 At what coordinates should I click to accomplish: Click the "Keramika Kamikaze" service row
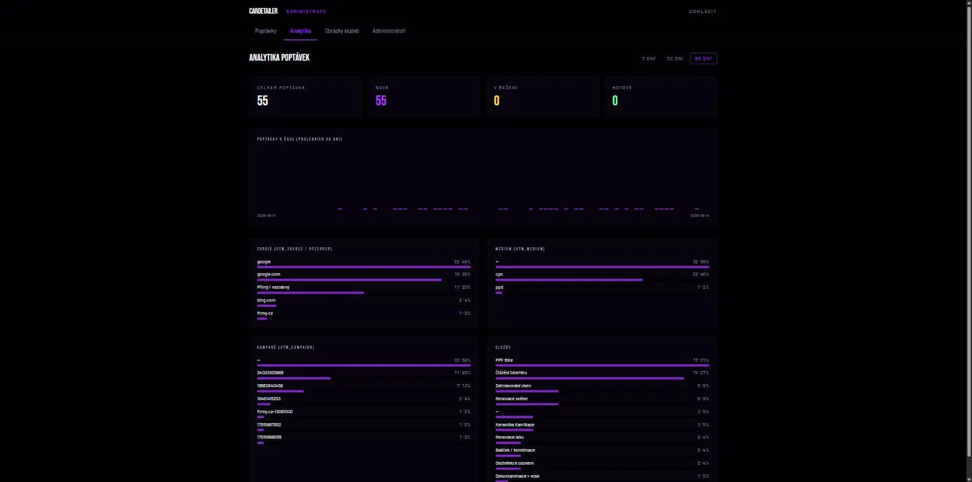click(x=602, y=426)
